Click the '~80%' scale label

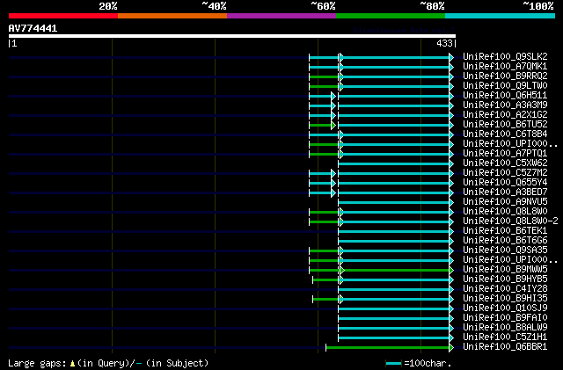(432, 6)
